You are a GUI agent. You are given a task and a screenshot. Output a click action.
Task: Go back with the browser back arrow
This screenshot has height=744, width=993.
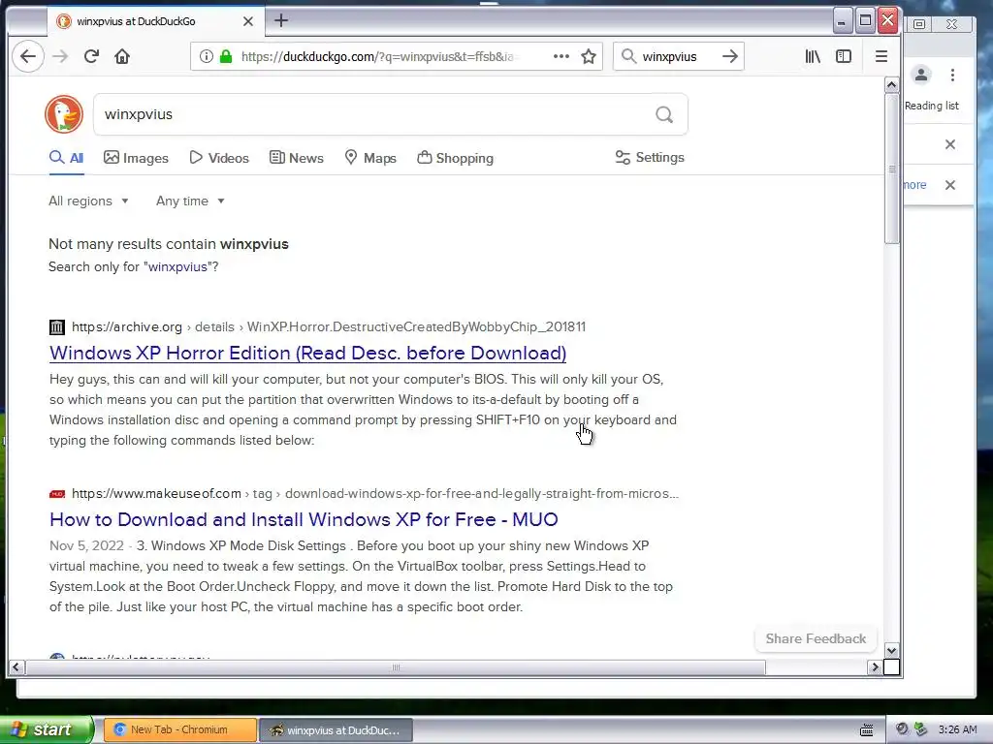[28, 56]
